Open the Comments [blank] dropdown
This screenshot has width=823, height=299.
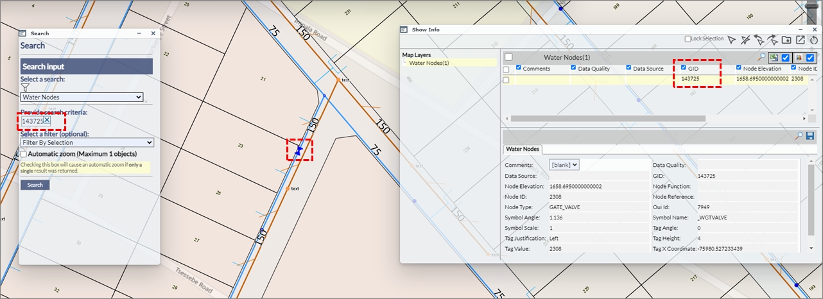click(565, 165)
